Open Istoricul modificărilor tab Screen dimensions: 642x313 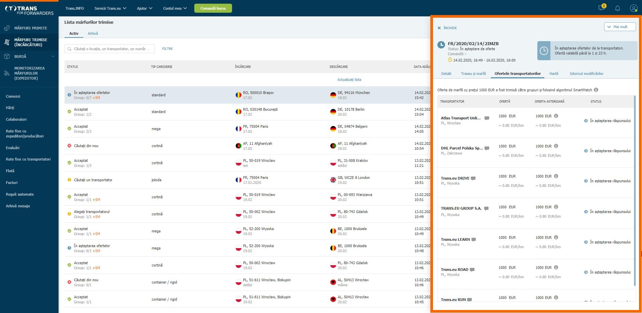pos(586,74)
